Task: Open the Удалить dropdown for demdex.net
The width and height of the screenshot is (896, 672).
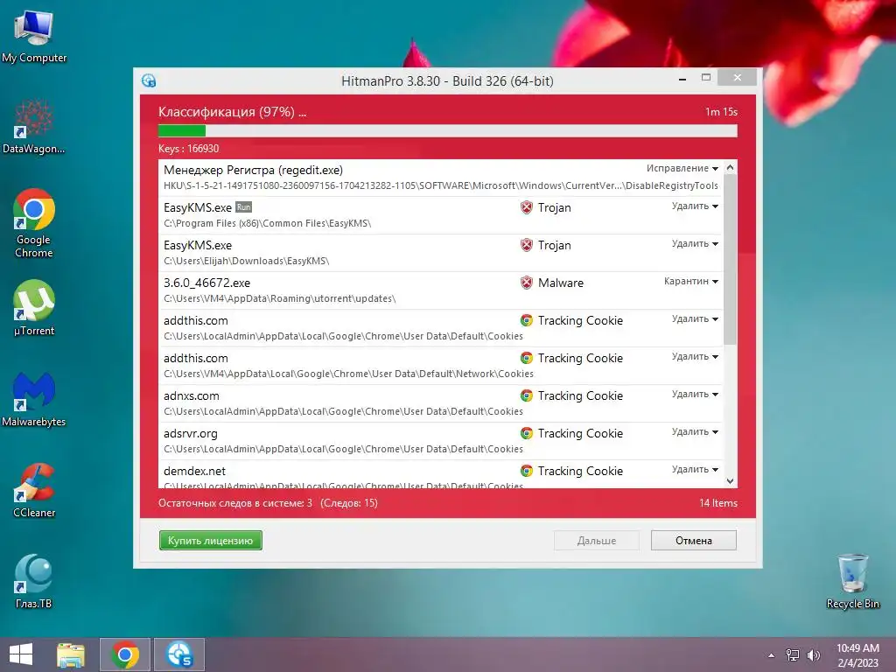Action: [x=695, y=470]
